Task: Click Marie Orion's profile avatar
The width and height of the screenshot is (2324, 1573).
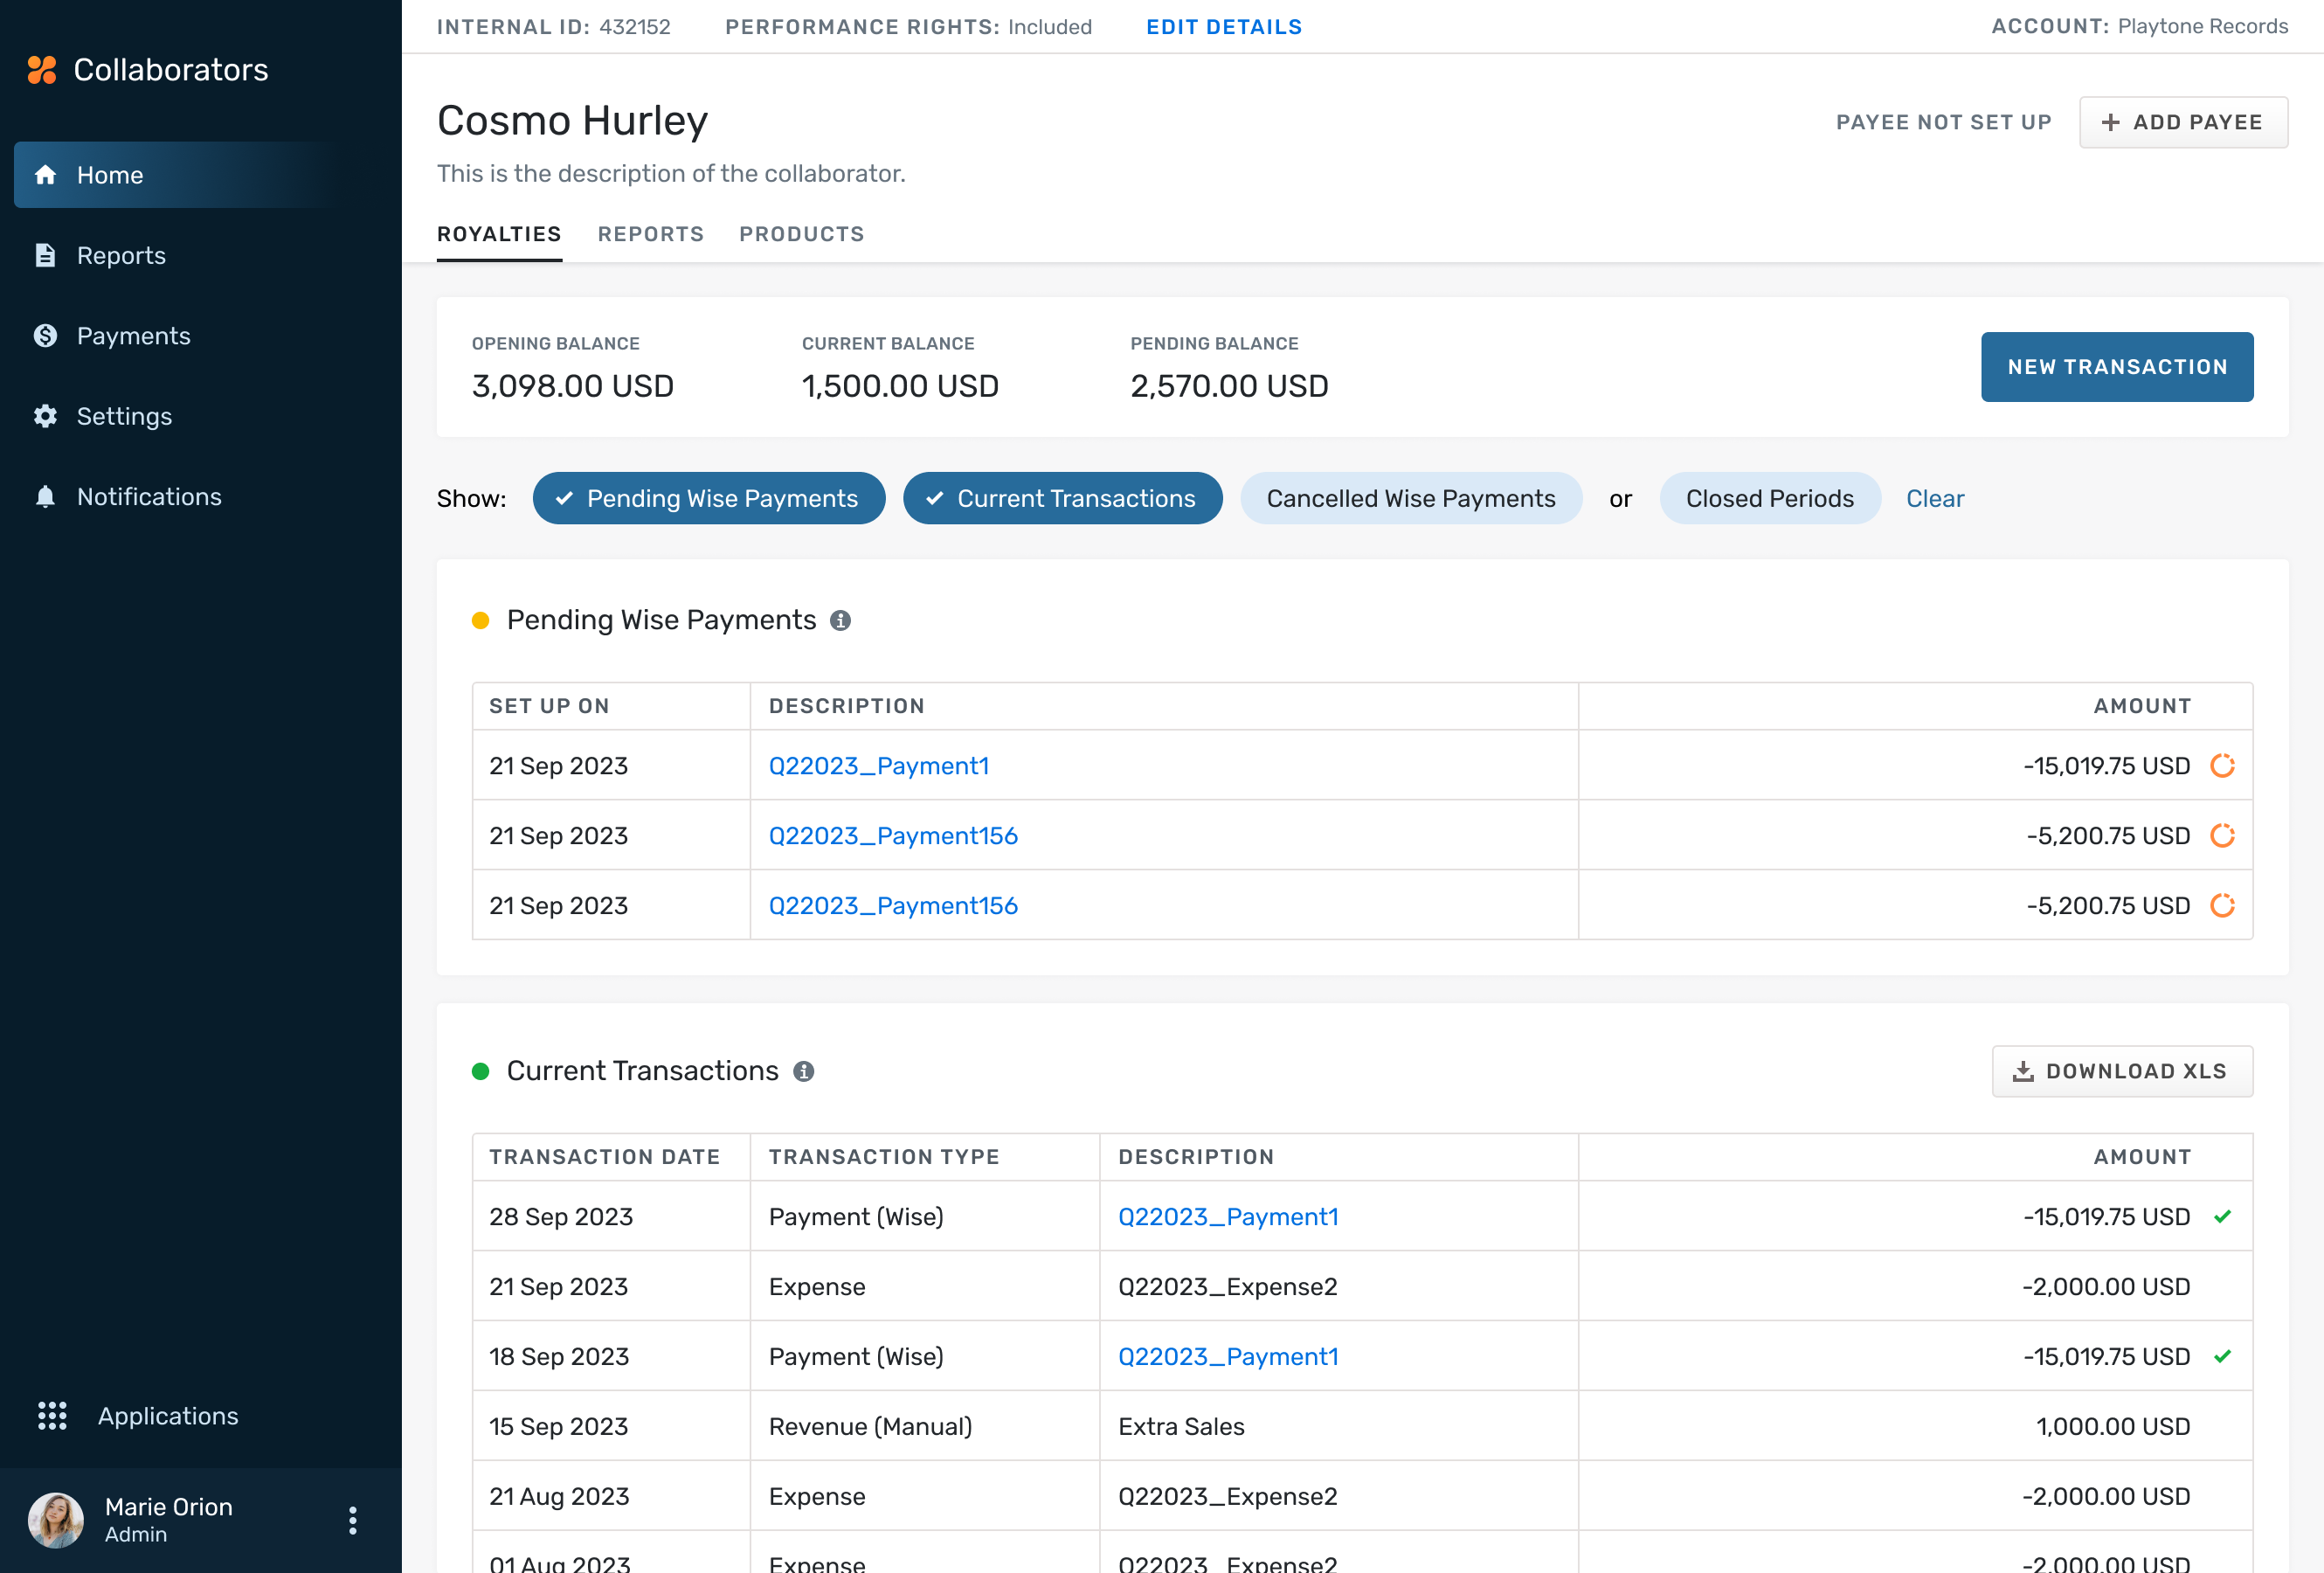Action: pos(56,1520)
